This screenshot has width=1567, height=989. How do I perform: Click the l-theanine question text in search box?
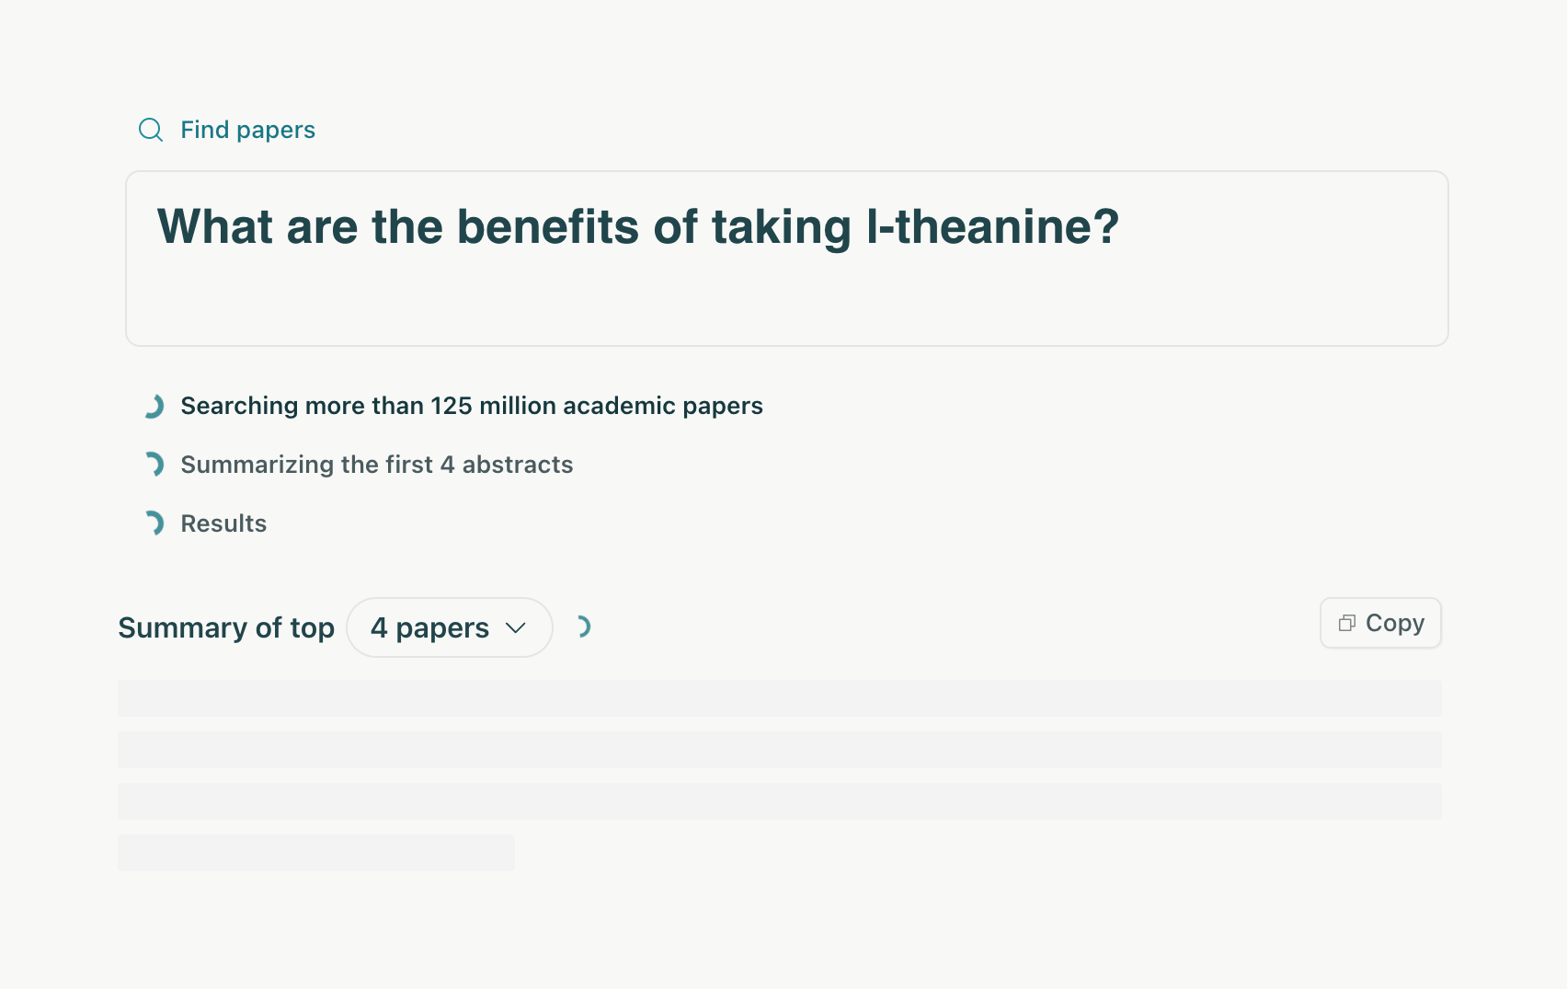(637, 226)
